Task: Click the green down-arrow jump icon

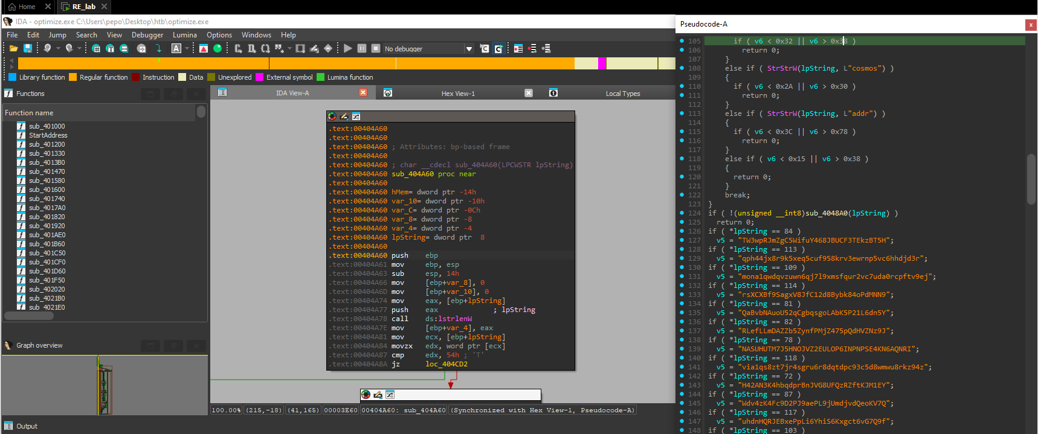Action: [x=158, y=48]
